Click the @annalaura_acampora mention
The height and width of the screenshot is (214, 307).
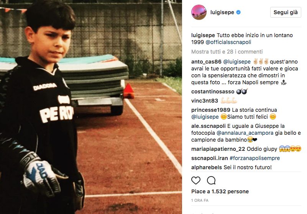tap(245, 133)
